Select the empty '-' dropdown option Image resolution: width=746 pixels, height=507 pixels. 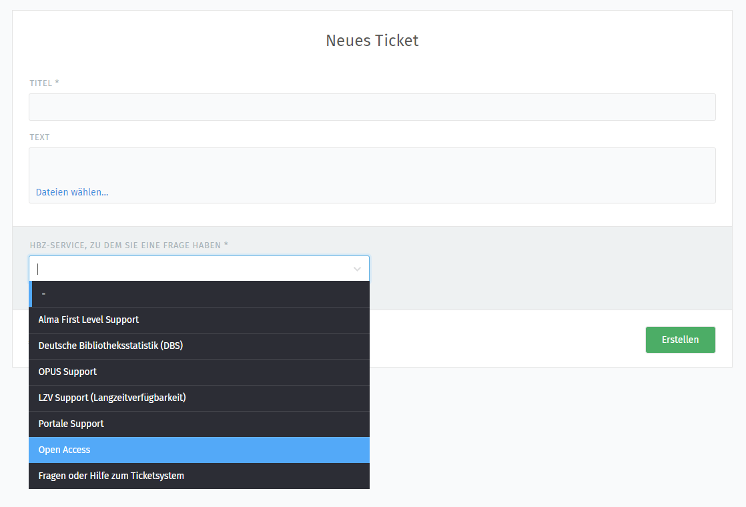coord(199,294)
